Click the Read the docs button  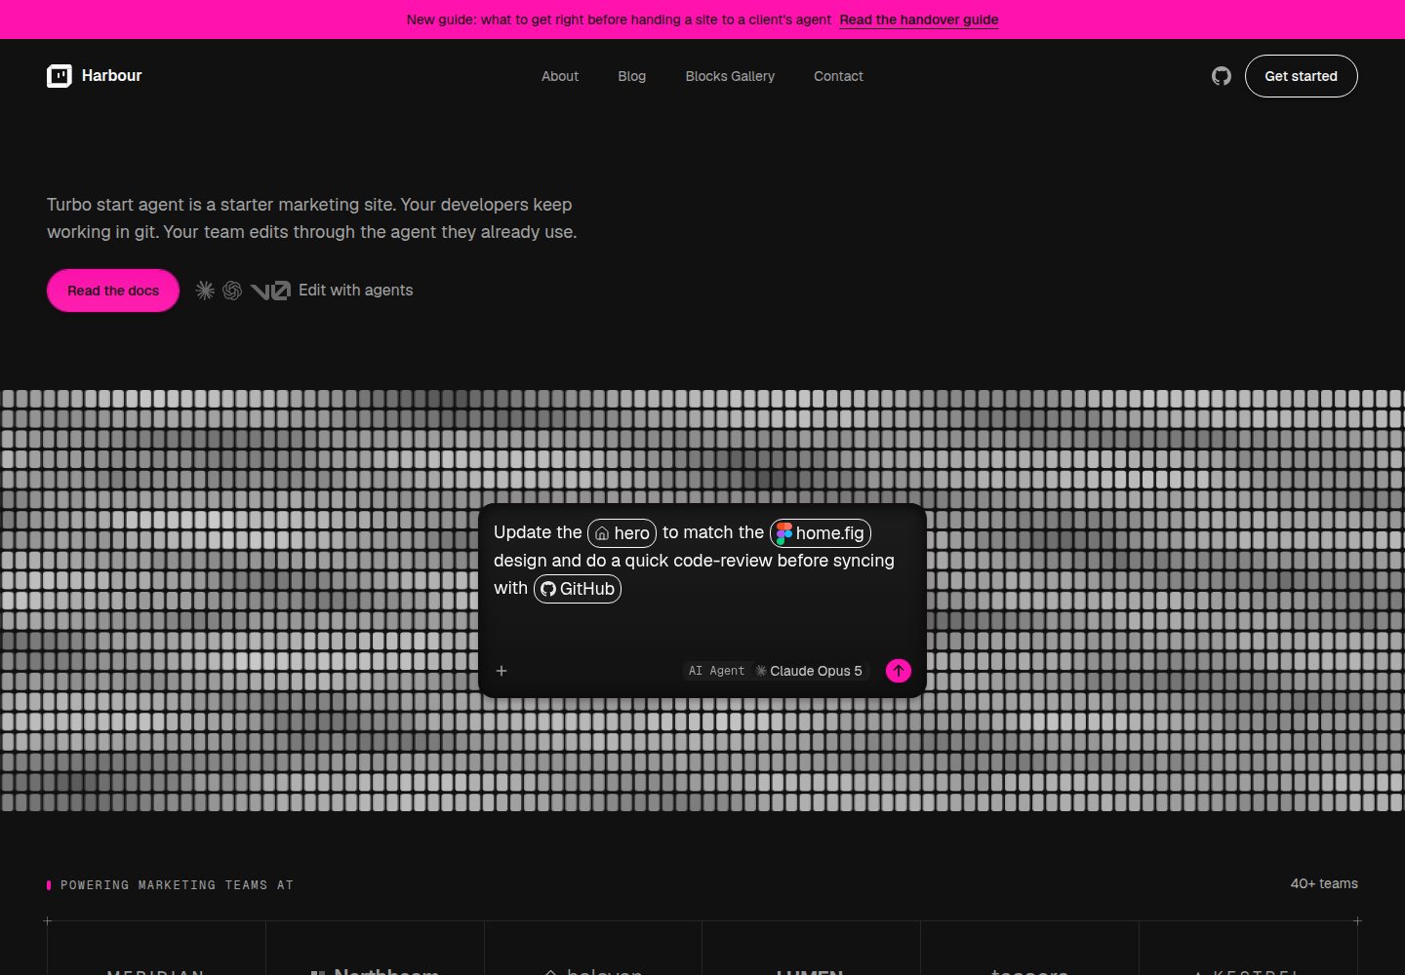pos(113,291)
